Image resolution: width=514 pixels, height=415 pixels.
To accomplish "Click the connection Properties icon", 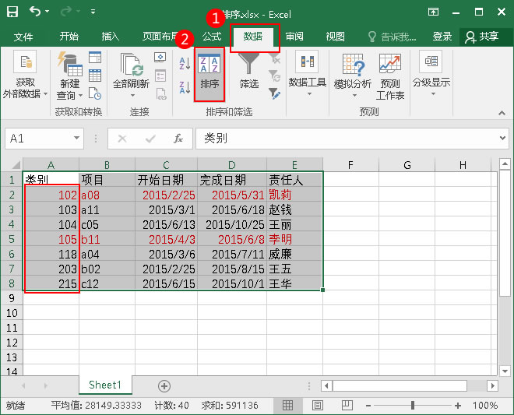I will [160, 76].
